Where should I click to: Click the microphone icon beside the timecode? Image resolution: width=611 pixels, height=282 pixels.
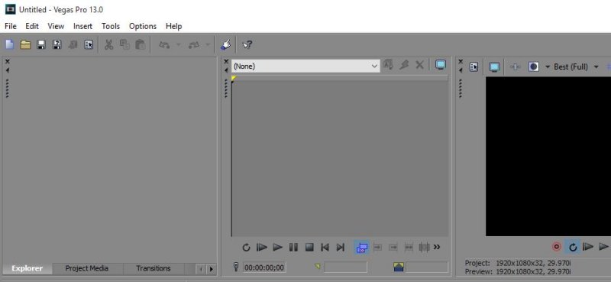pyautogui.click(x=236, y=267)
